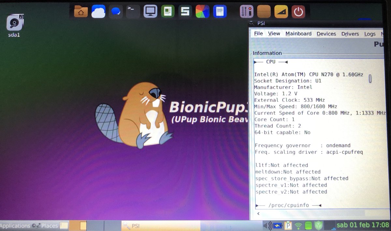This screenshot has width=391, height=231.
Task: Click the 'Thread Count: 2' line
Action: point(278,126)
